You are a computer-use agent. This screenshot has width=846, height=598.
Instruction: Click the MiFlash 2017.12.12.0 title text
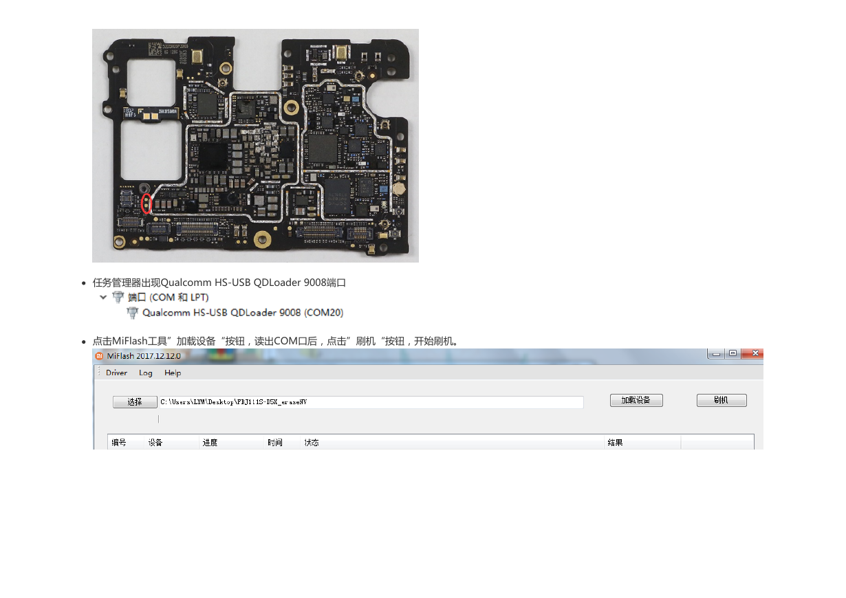[143, 355]
